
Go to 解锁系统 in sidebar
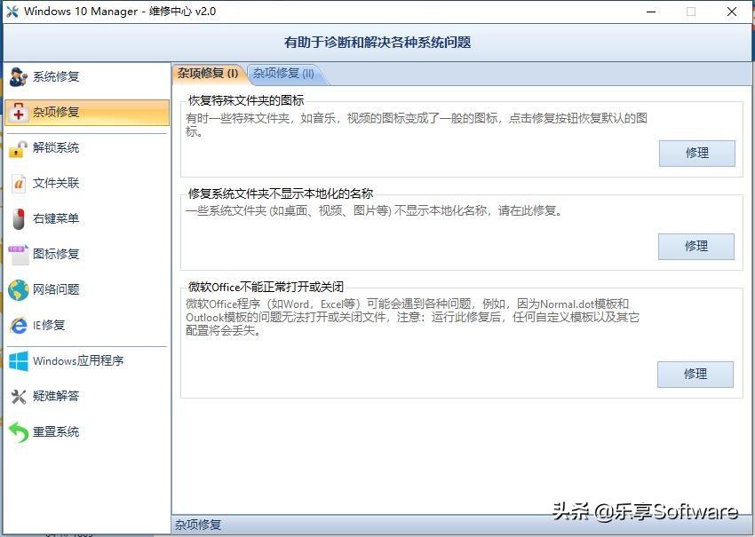pyautogui.click(x=87, y=148)
